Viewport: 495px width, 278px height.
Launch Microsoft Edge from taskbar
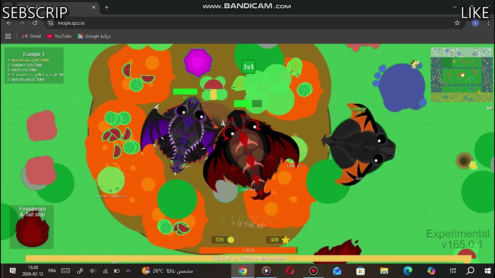(408, 271)
